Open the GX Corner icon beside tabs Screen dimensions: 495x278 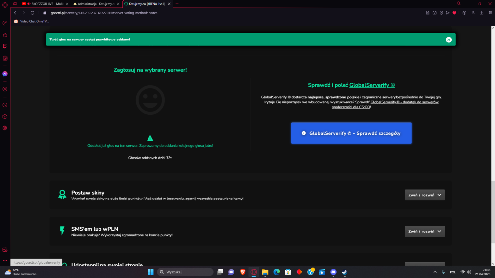(x=15, y=4)
